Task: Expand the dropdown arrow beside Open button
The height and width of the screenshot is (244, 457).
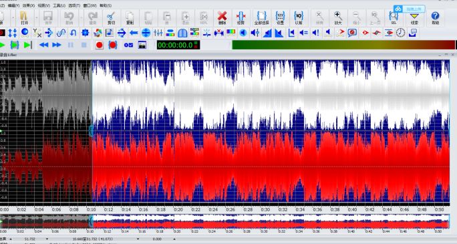Action: (37, 18)
